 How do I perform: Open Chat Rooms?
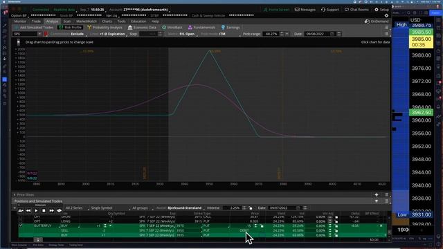[x=356, y=10]
